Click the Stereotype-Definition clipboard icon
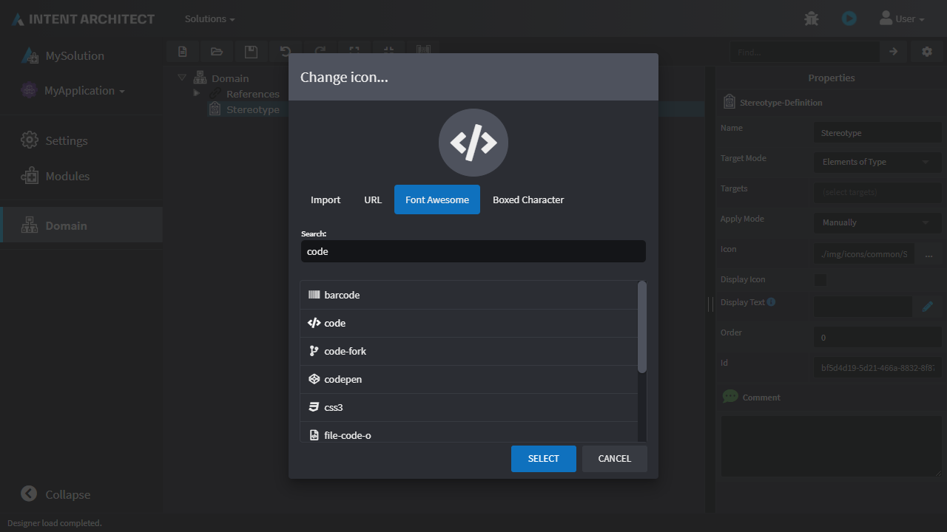 click(729, 103)
